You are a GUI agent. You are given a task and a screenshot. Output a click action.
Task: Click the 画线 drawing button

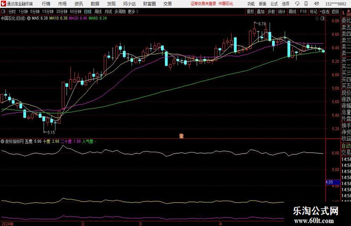(292, 12)
